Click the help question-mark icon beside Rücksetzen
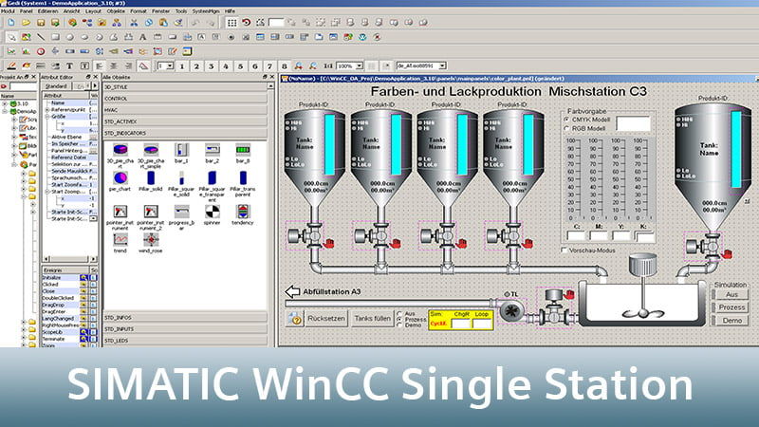Image resolution: width=759 pixels, height=427 pixels. 295,319
